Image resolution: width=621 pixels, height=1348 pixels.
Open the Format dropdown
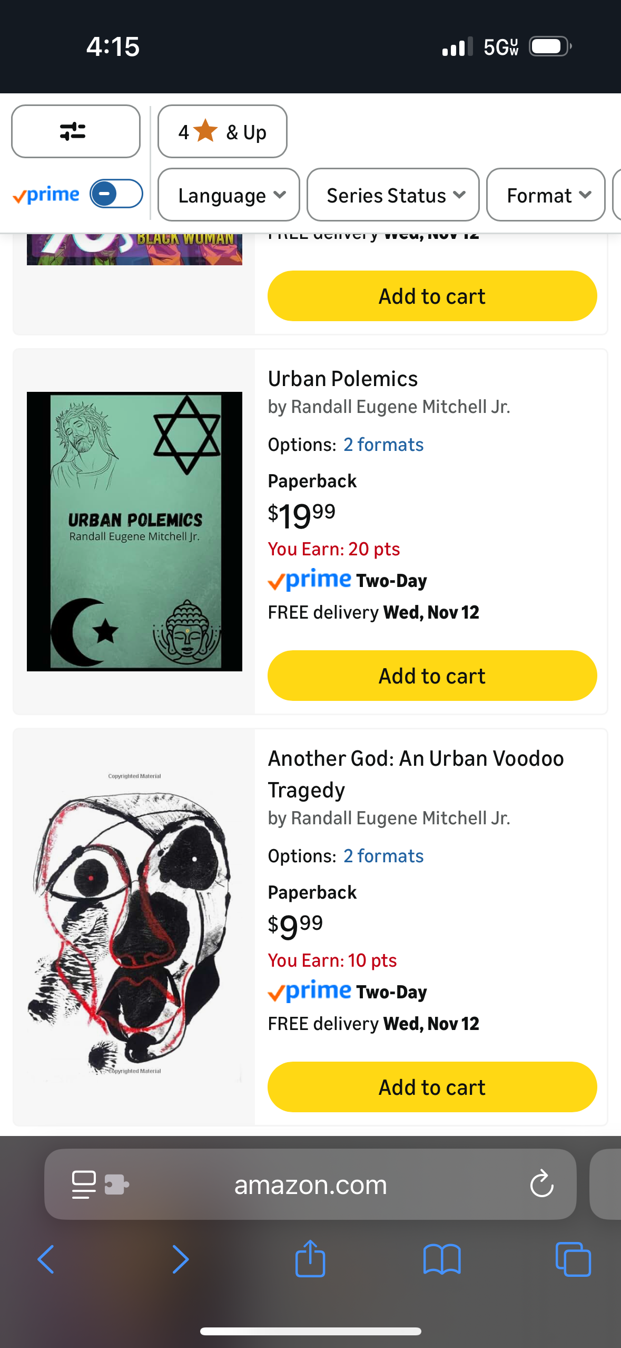click(546, 195)
